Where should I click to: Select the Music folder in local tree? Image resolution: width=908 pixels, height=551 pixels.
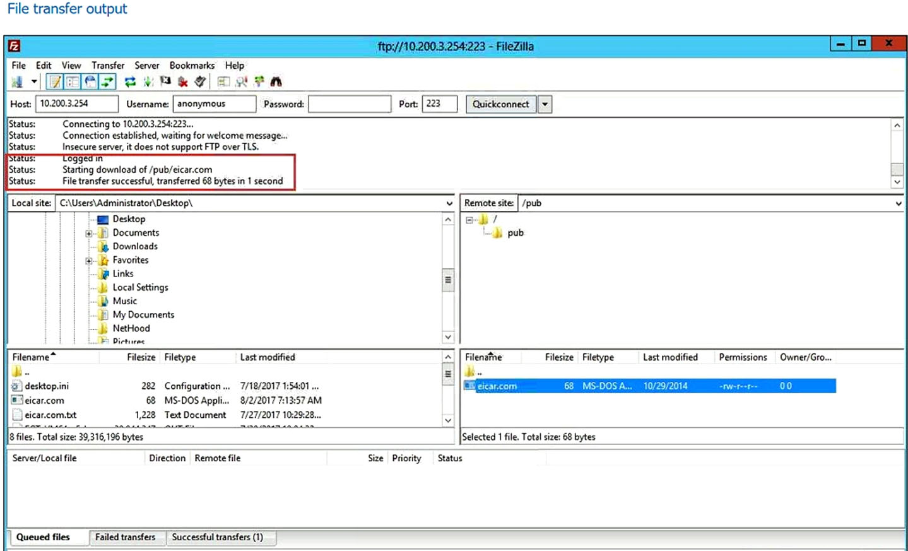[125, 301]
